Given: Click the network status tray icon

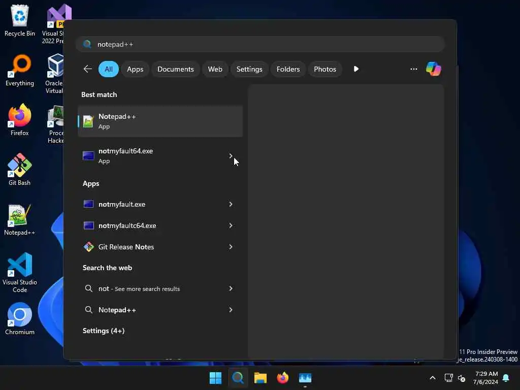Looking at the screenshot, I should tap(448, 378).
